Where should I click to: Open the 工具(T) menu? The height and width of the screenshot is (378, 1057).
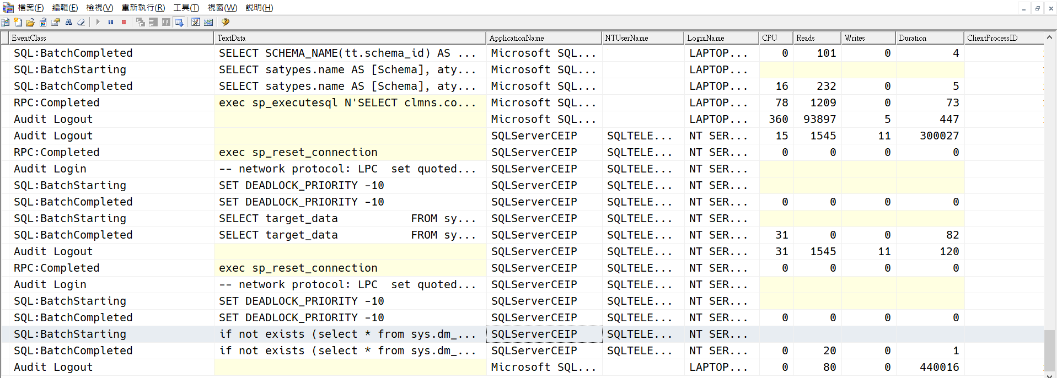(186, 8)
